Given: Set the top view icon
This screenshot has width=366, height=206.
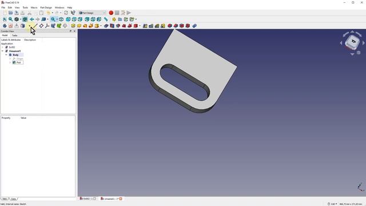Looking at the screenshot, I should click(x=74, y=19).
